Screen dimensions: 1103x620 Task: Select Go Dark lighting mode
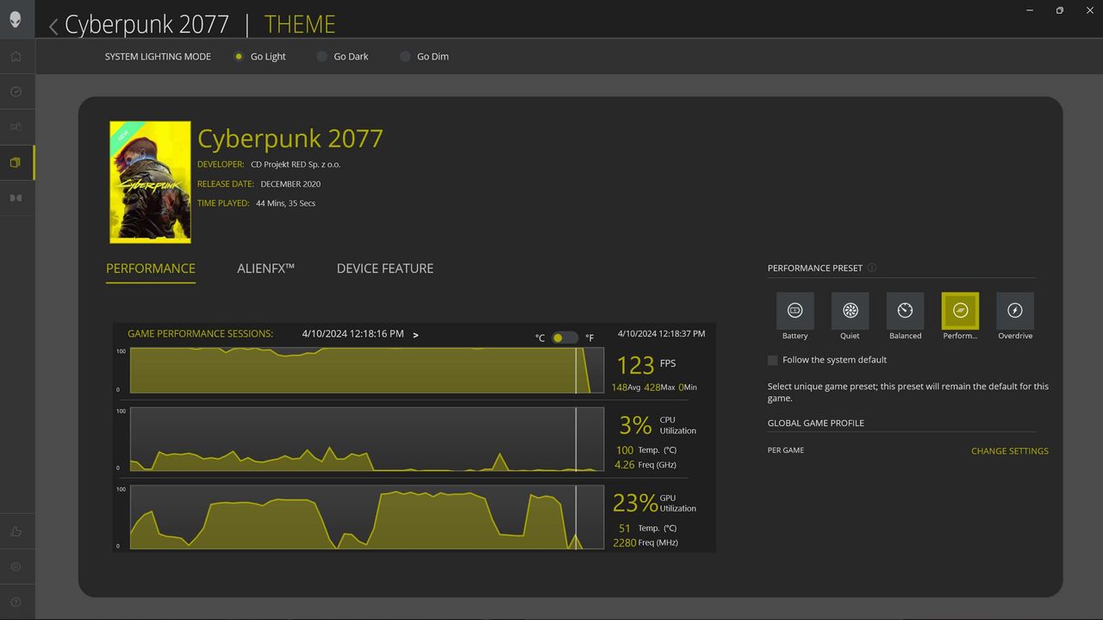point(321,56)
